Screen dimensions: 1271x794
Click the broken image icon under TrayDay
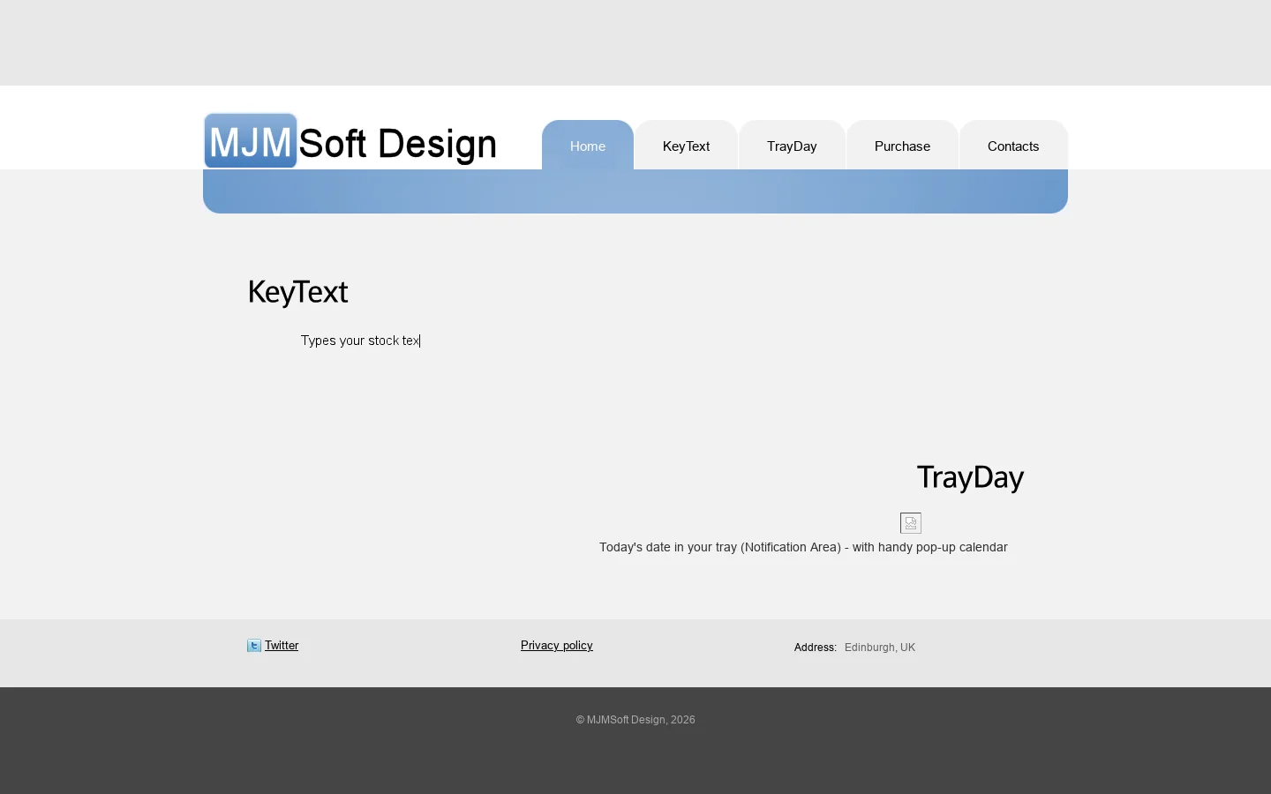tap(911, 523)
